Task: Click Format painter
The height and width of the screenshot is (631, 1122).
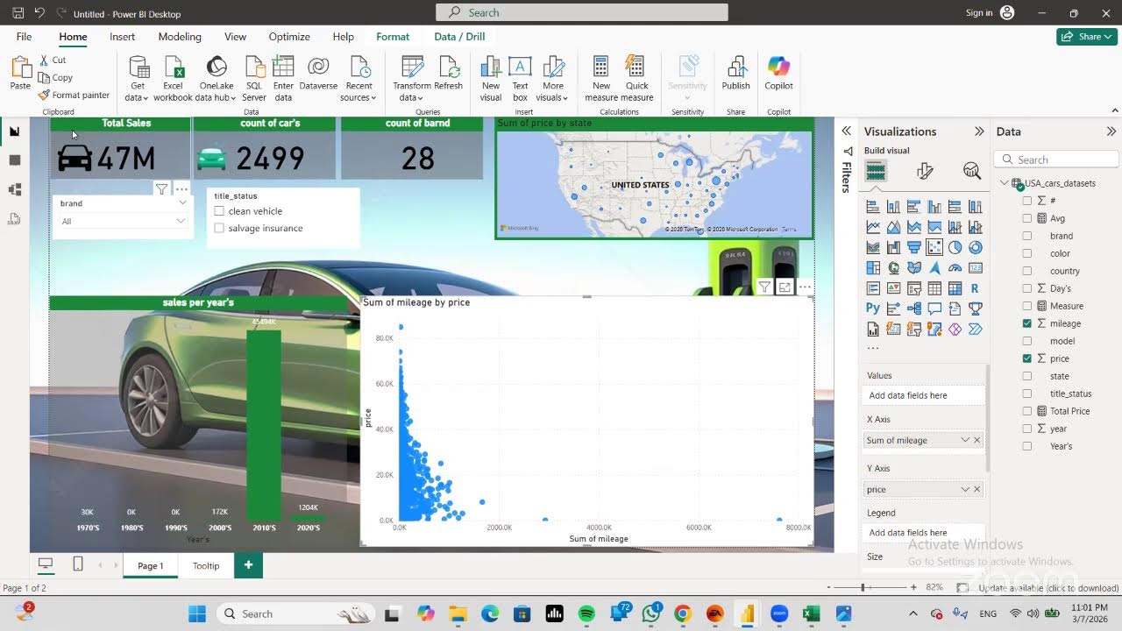Action: click(74, 95)
